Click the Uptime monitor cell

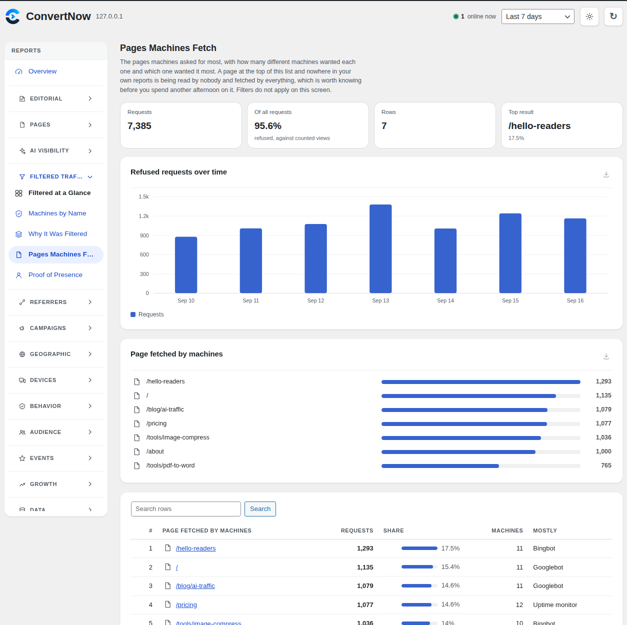pos(555,605)
